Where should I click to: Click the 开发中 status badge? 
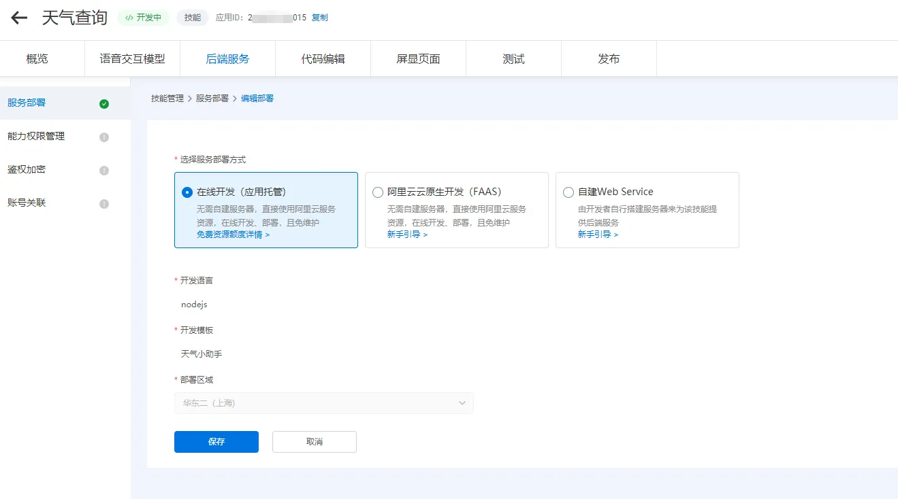tap(143, 18)
